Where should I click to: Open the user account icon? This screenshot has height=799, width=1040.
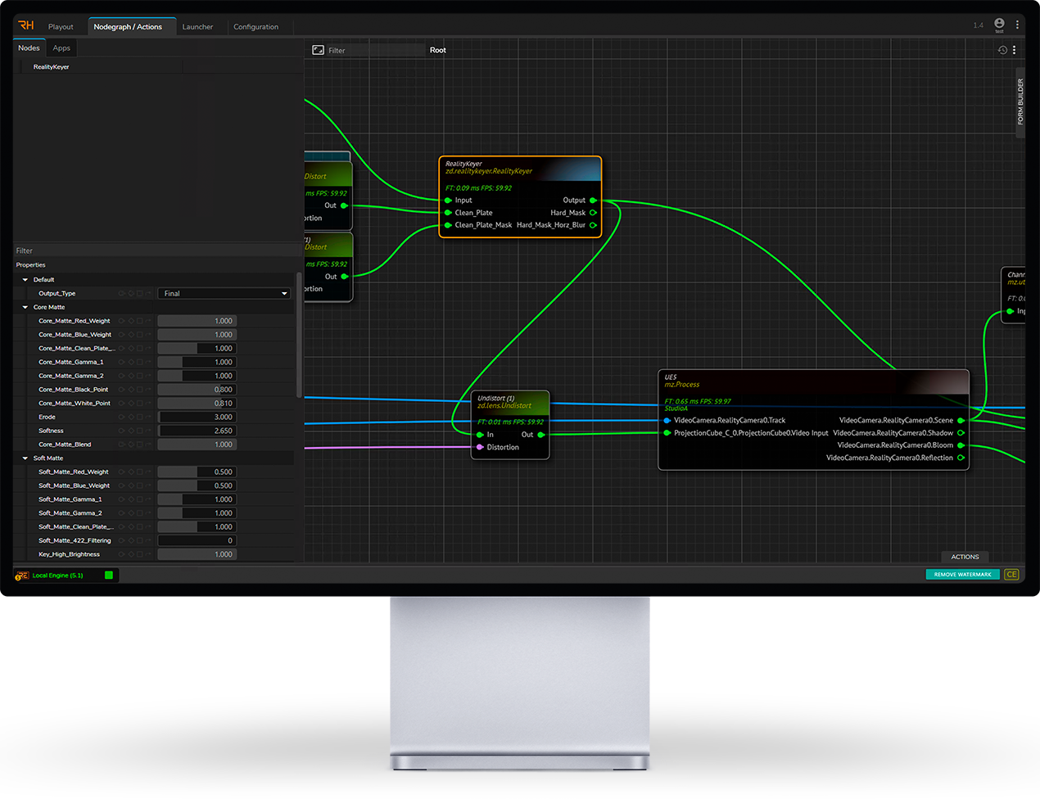pyautogui.click(x=999, y=24)
